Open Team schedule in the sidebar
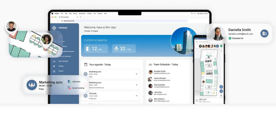 click(x=63, y=61)
